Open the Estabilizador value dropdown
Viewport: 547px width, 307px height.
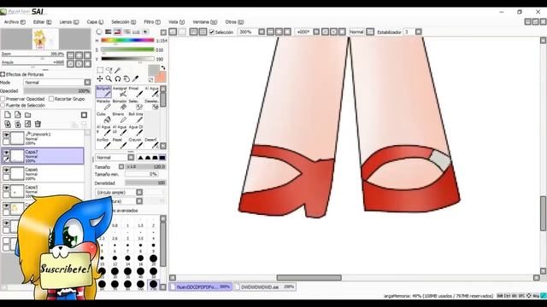point(418,32)
